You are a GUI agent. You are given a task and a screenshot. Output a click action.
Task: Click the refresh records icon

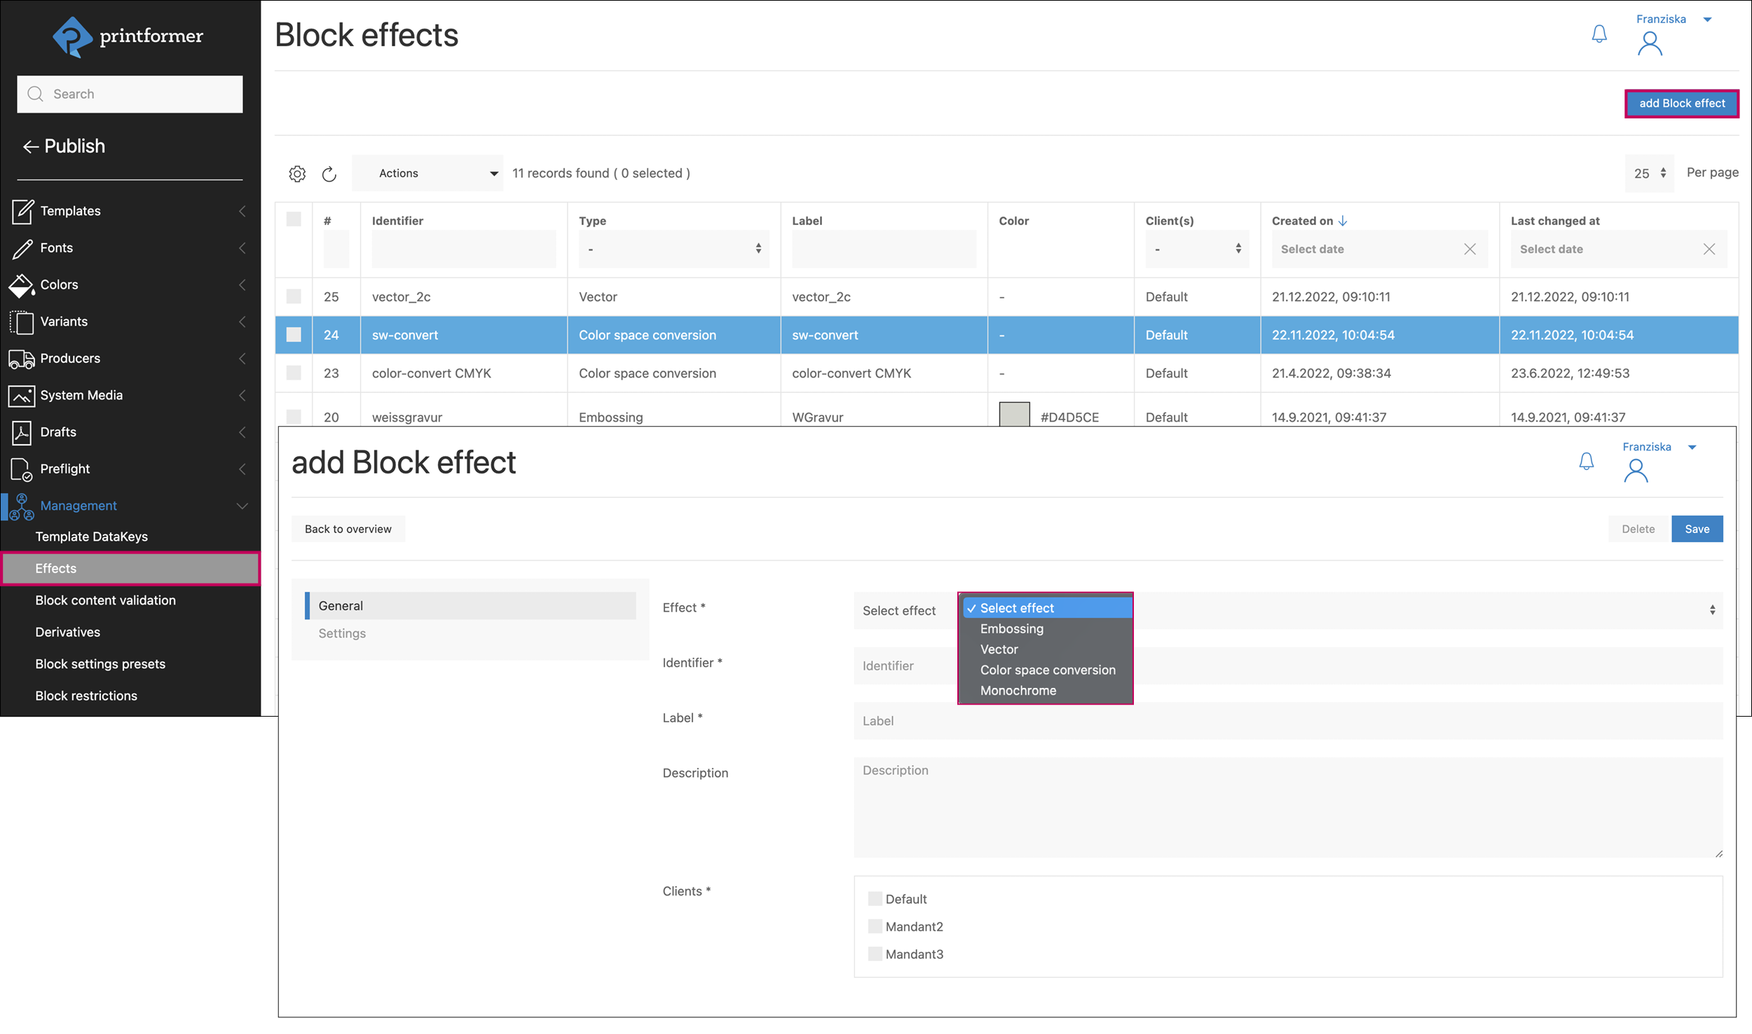329,174
